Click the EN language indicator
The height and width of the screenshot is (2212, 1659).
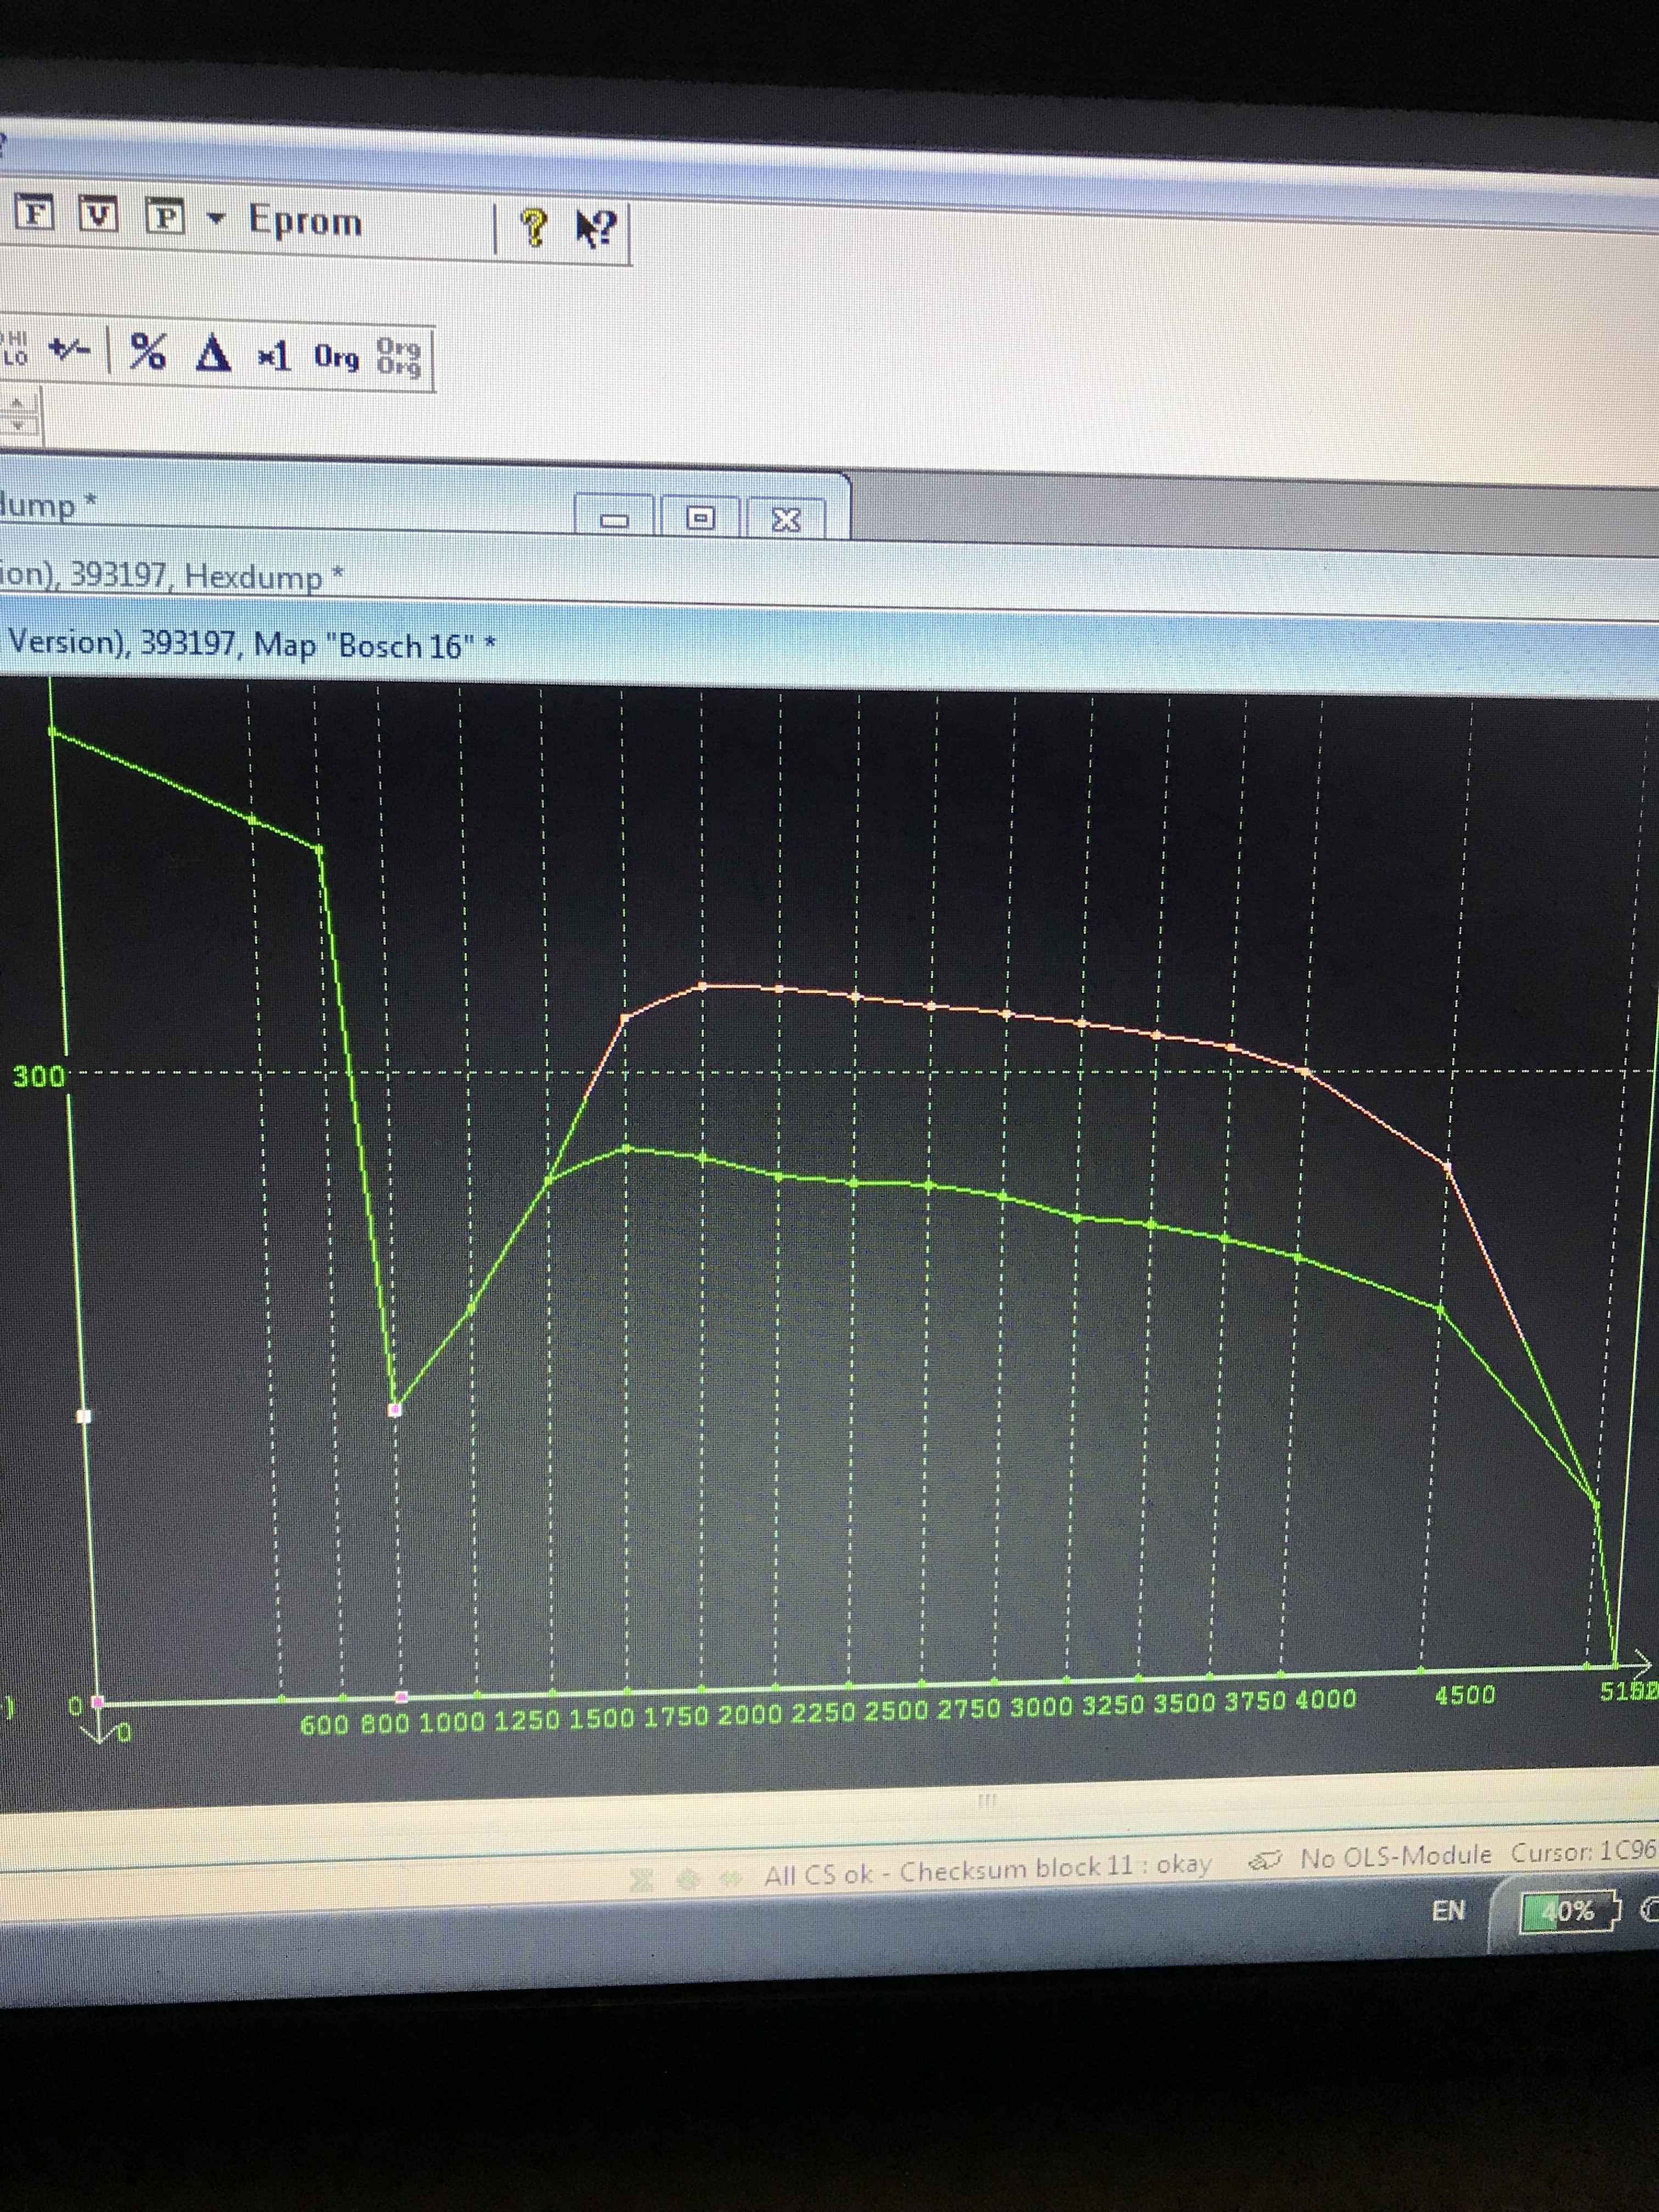1448,1910
